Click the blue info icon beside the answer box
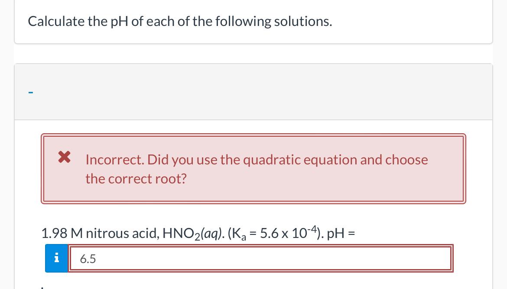 point(56,258)
